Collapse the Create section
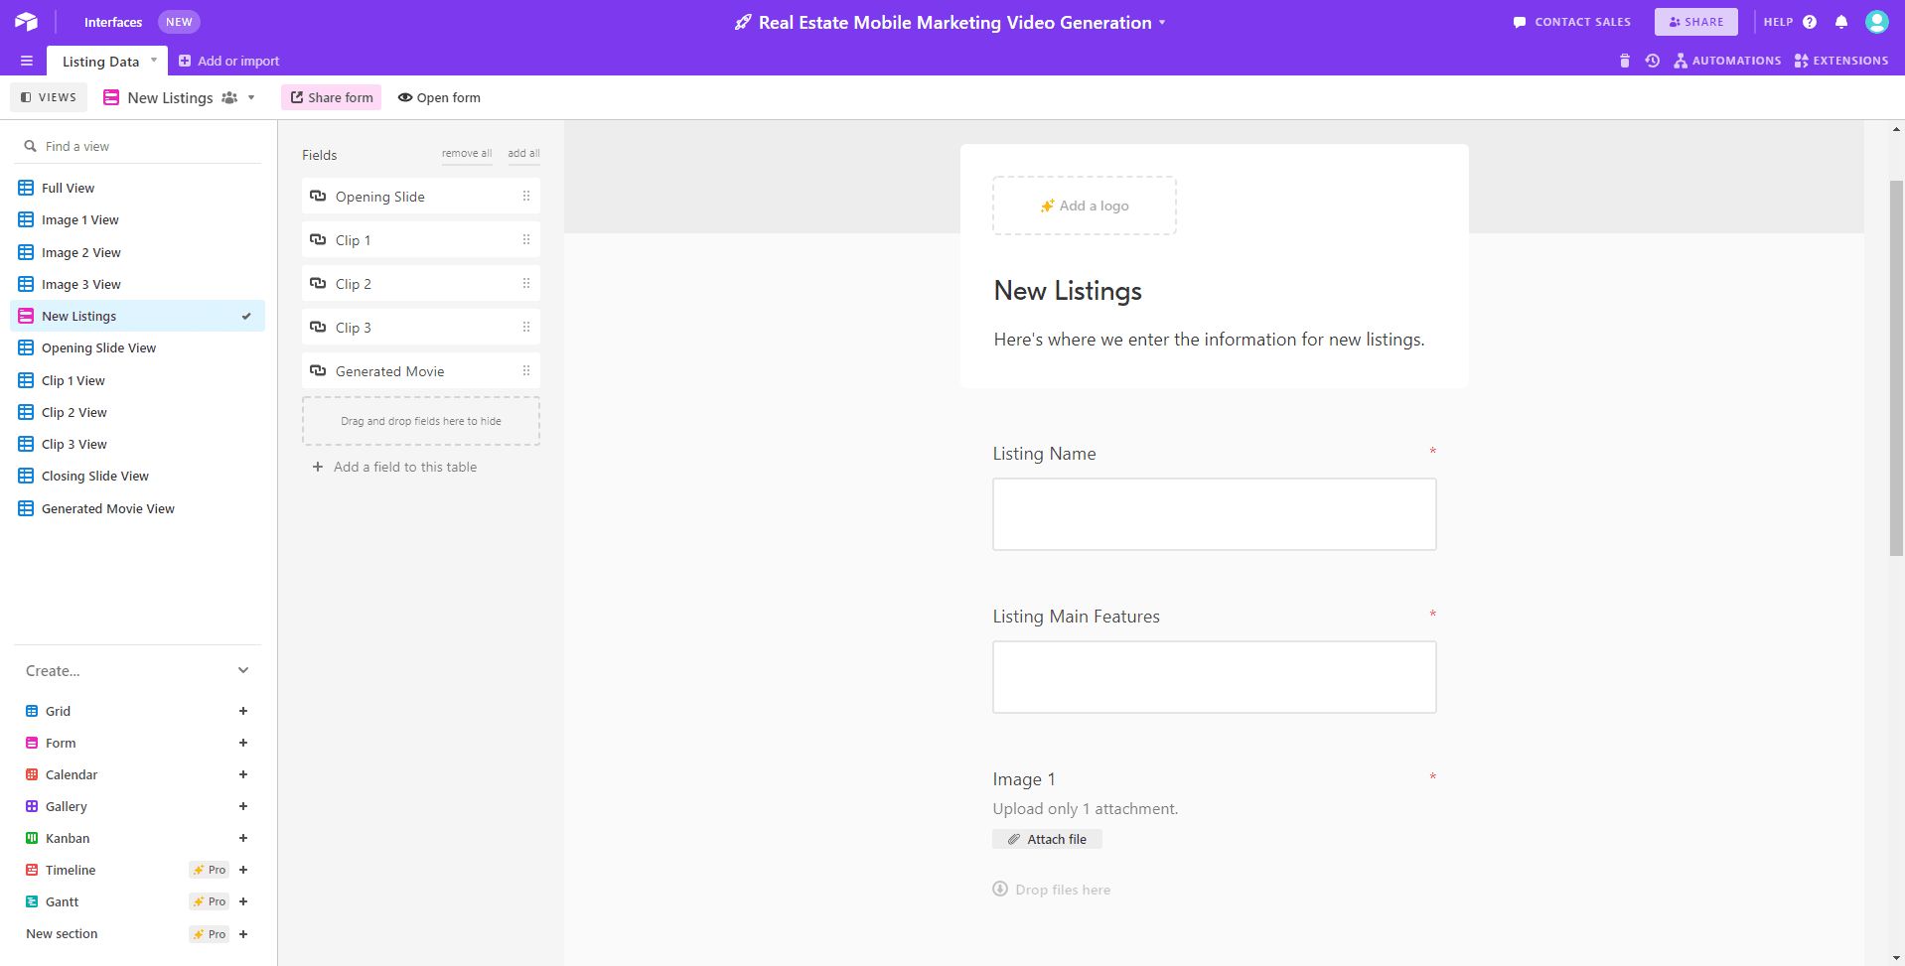Image resolution: width=1905 pixels, height=966 pixels. (243, 670)
